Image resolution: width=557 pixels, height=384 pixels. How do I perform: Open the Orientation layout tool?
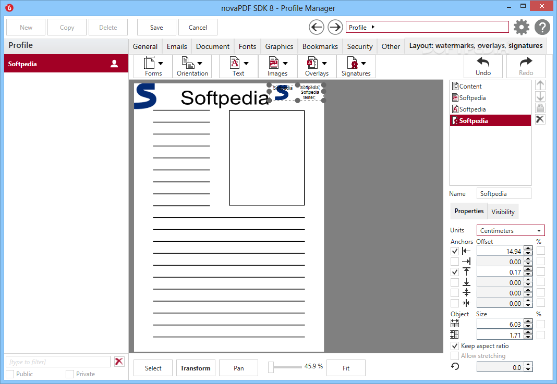192,66
